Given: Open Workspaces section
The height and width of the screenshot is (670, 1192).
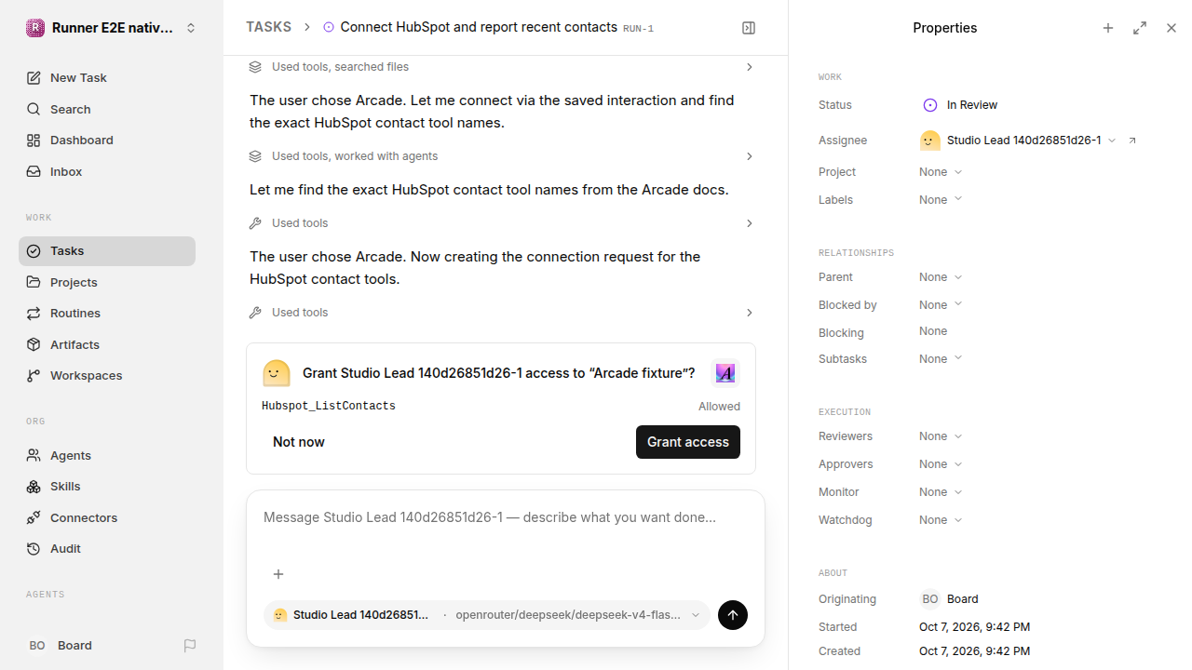Looking at the screenshot, I should pos(107,376).
